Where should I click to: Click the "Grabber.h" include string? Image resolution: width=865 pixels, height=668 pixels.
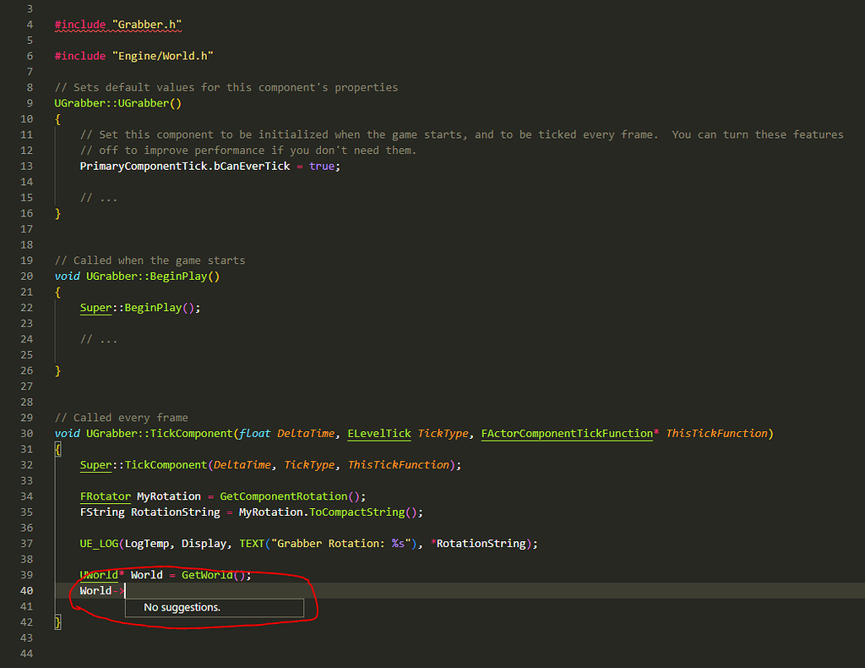click(147, 25)
